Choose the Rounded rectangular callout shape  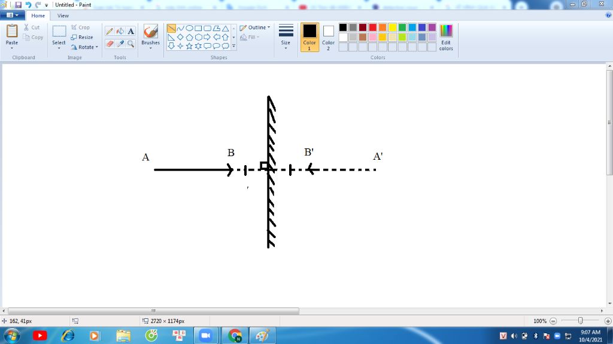pos(207,46)
